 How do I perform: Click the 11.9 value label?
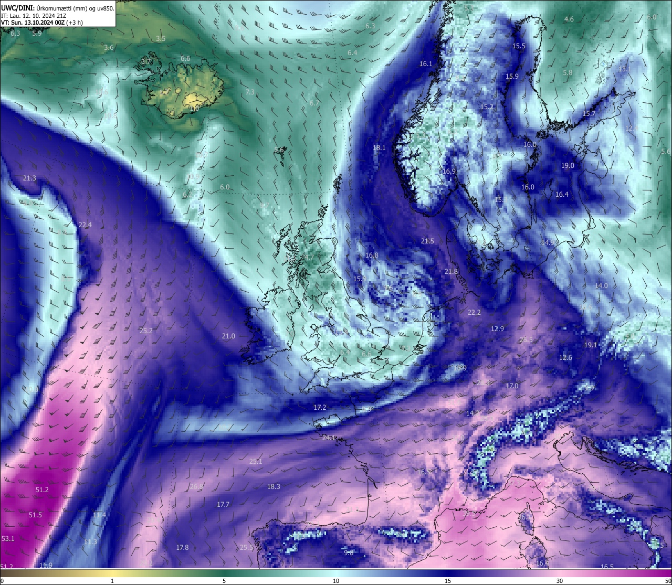[x=46, y=566]
